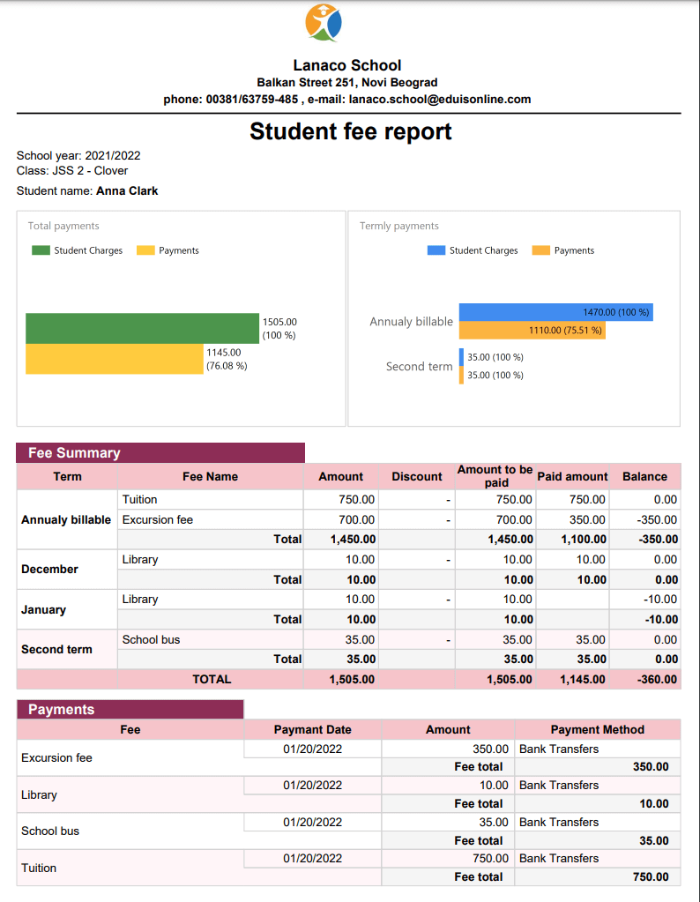Click yellow Payments legend swatch in Total payments
700x902 pixels.
pos(145,250)
